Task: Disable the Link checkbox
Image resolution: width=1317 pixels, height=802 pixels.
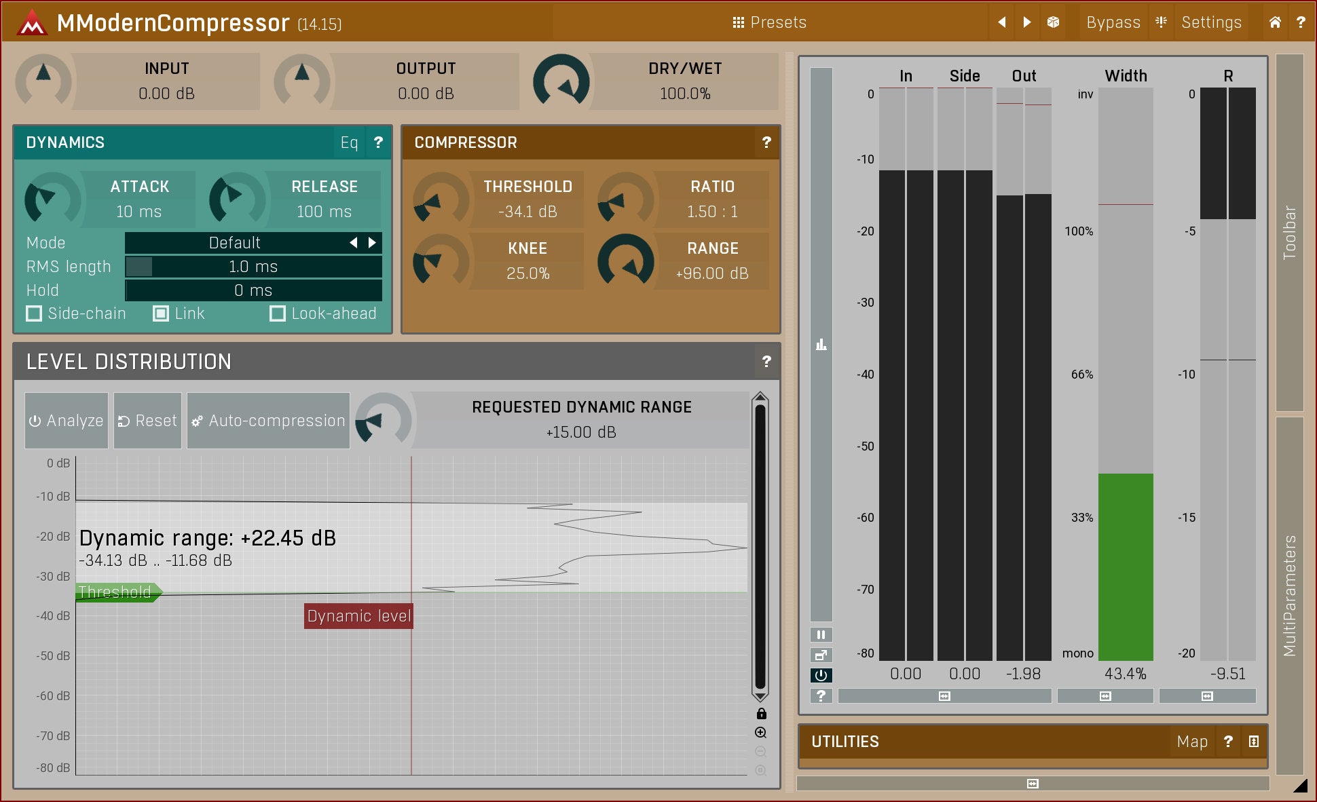Action: click(161, 313)
